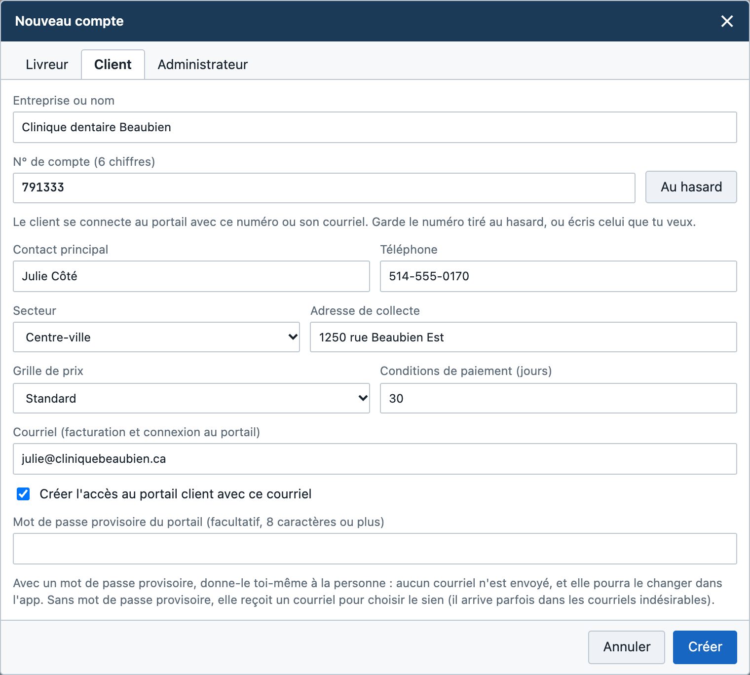Viewport: 750px width, 675px height.
Task: Generate a random number with Au hasard
Action: tap(691, 187)
